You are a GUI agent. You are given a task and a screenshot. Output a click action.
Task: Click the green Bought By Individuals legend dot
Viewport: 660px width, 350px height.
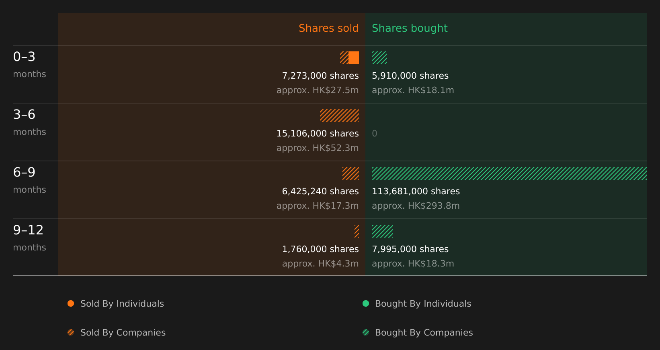[366, 303]
